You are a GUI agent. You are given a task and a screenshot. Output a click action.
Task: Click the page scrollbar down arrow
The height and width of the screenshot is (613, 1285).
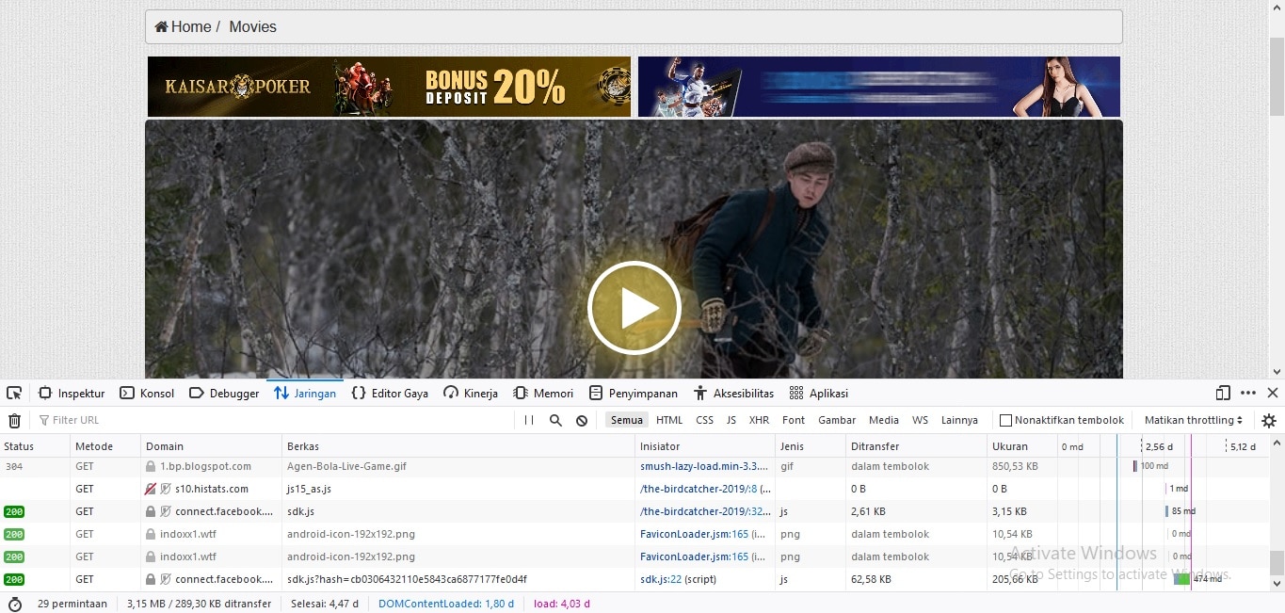(x=1277, y=372)
